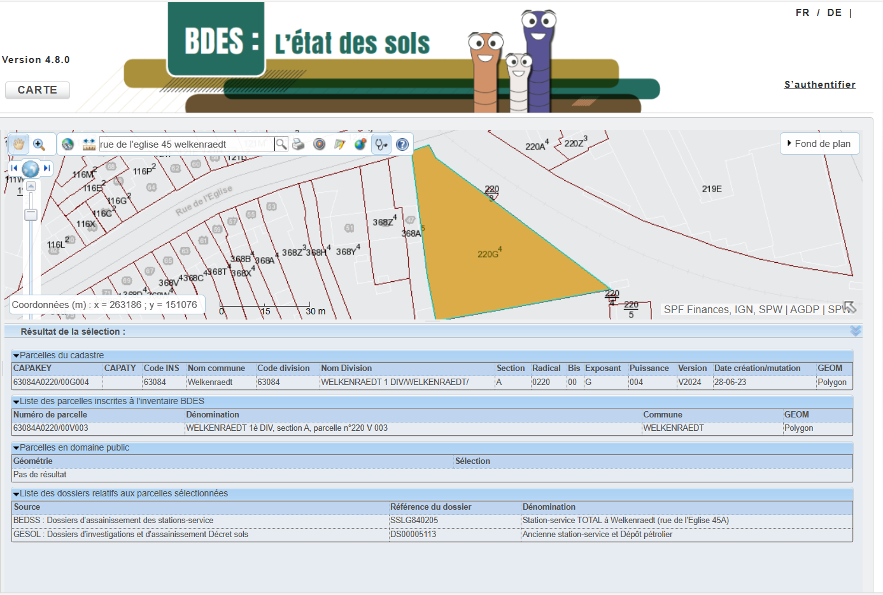Screen dimensions: 883x595
Task: Switch language to DE
Action: [834, 13]
